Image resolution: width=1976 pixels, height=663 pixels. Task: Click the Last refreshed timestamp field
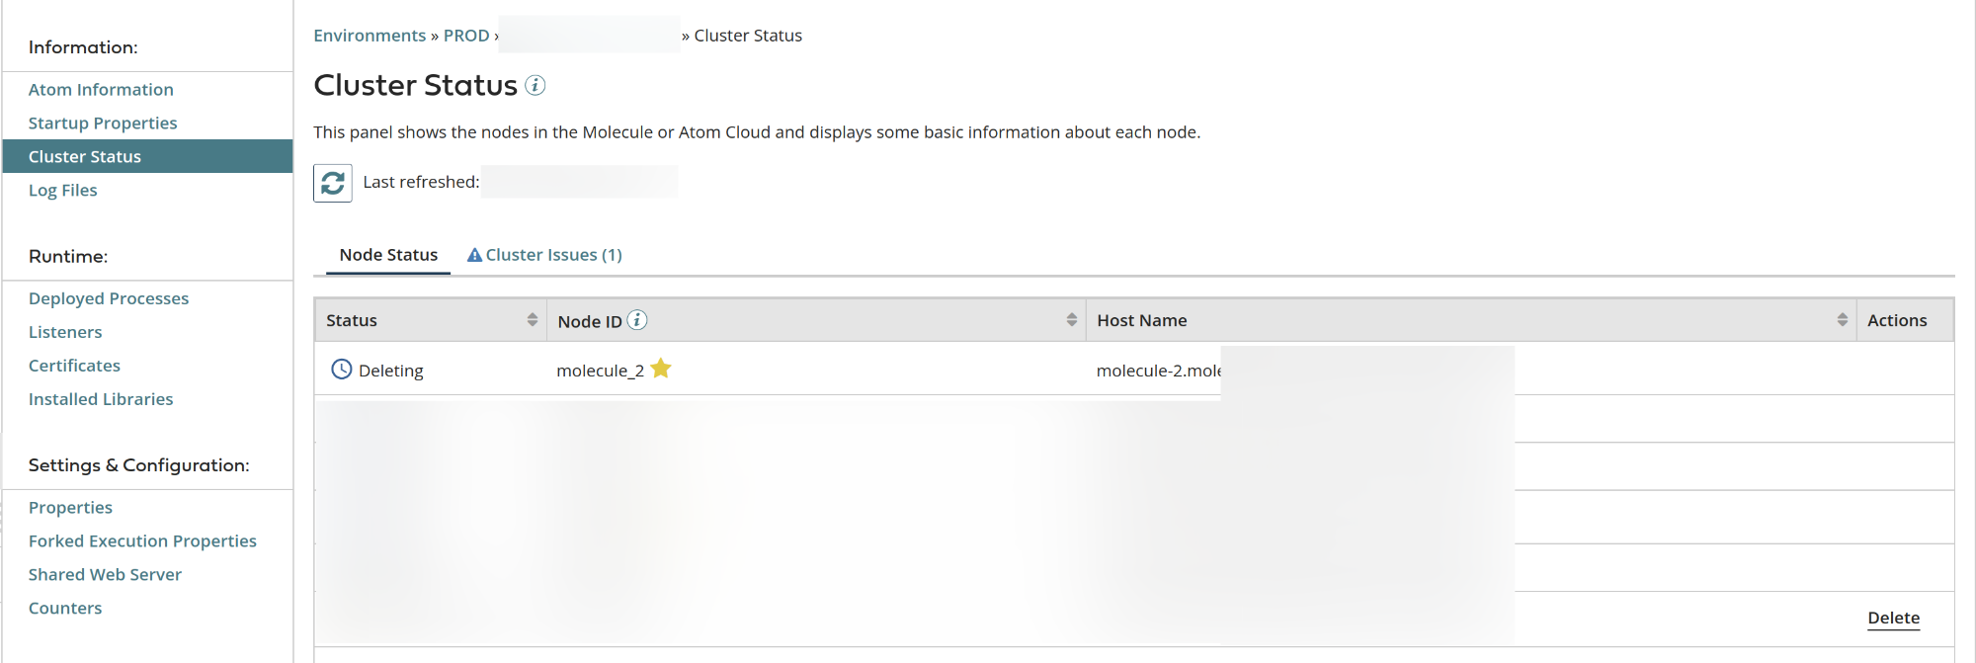tap(579, 181)
